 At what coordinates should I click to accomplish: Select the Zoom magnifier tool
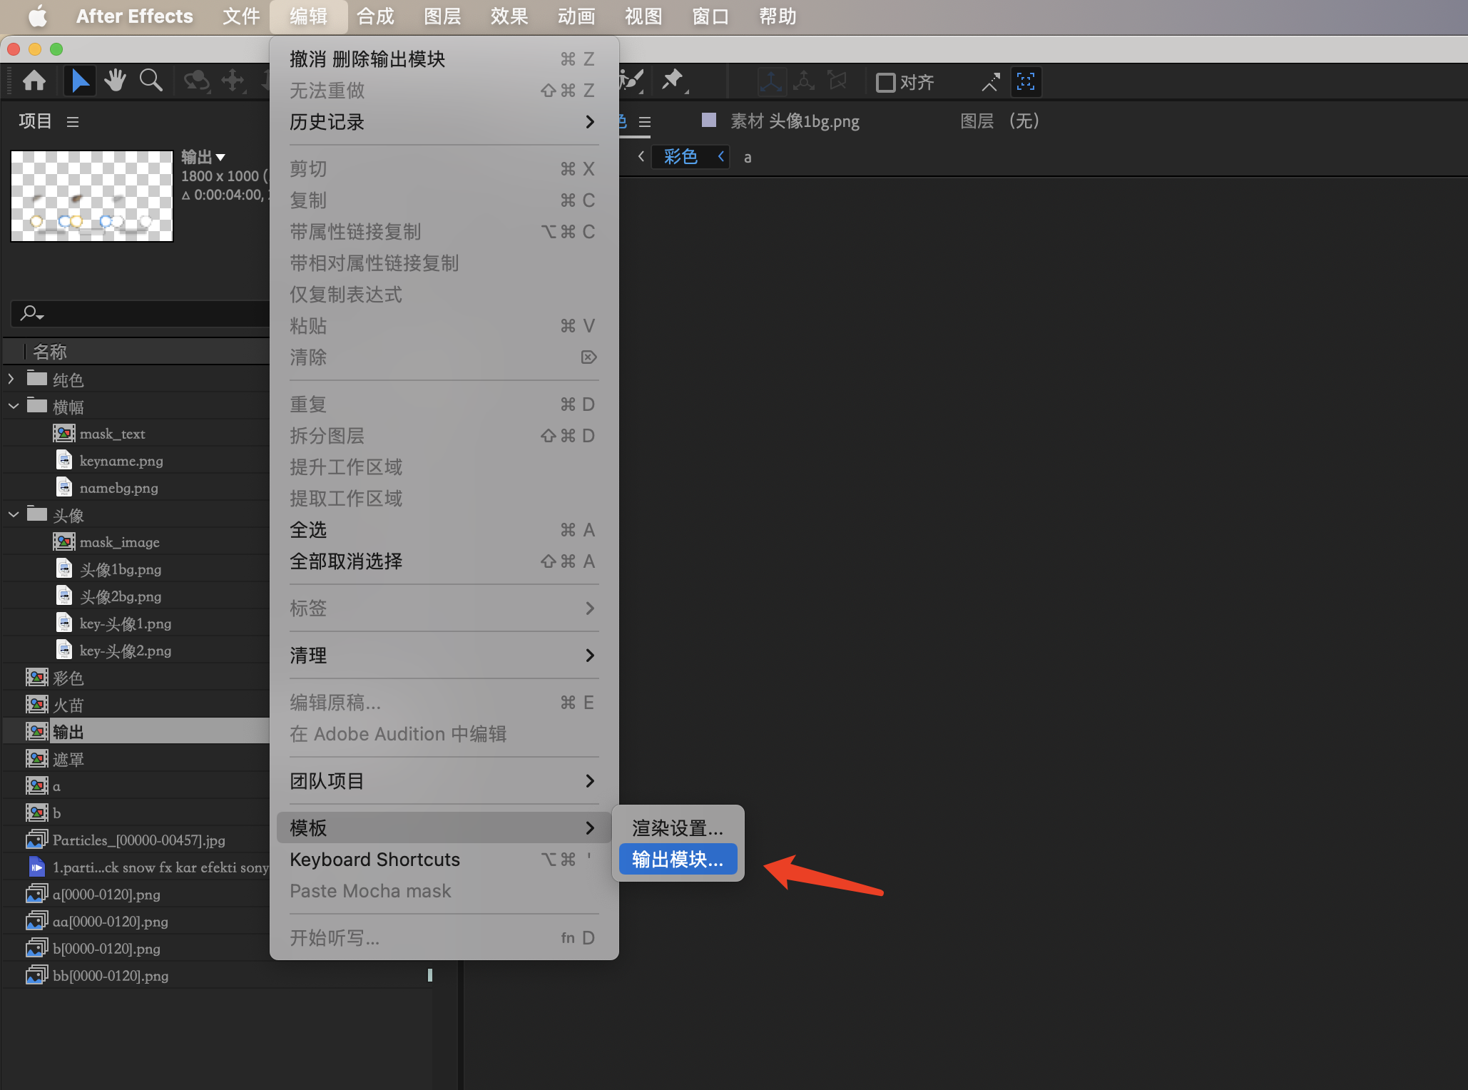tap(151, 81)
